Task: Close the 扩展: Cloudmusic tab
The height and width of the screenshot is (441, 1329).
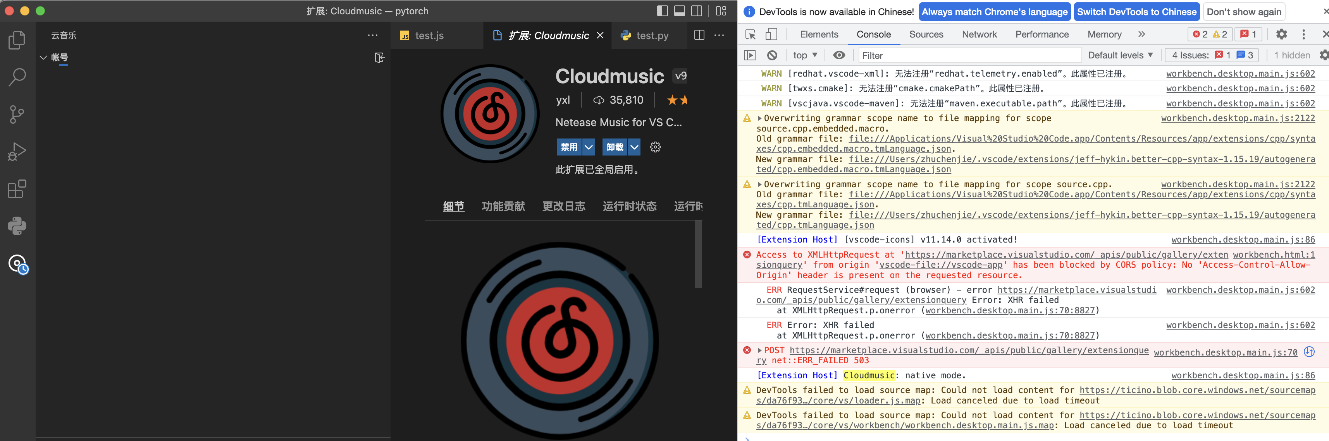Action: [x=600, y=35]
